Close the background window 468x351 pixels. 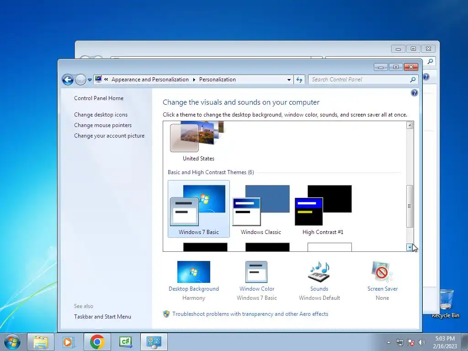(428, 48)
